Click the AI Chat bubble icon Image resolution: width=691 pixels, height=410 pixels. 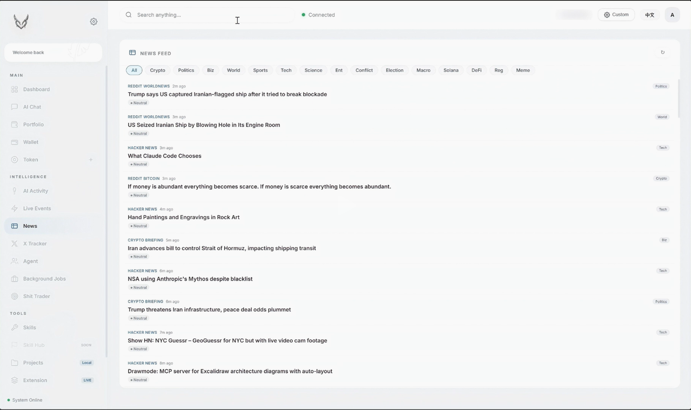(14, 107)
